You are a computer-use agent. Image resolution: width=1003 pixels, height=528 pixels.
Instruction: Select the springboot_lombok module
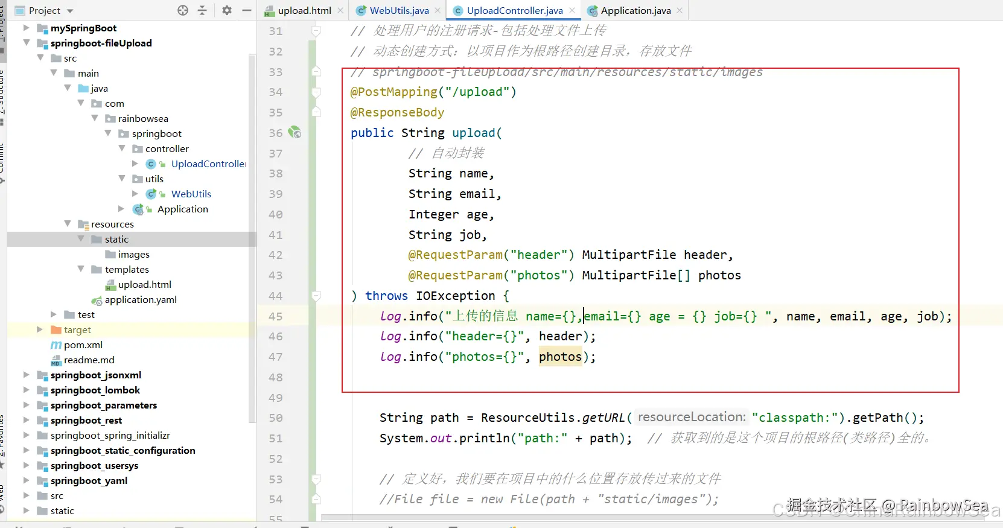tap(95, 390)
